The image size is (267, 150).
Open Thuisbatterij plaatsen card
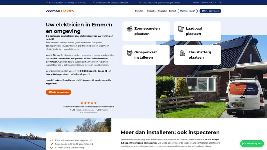point(197,55)
